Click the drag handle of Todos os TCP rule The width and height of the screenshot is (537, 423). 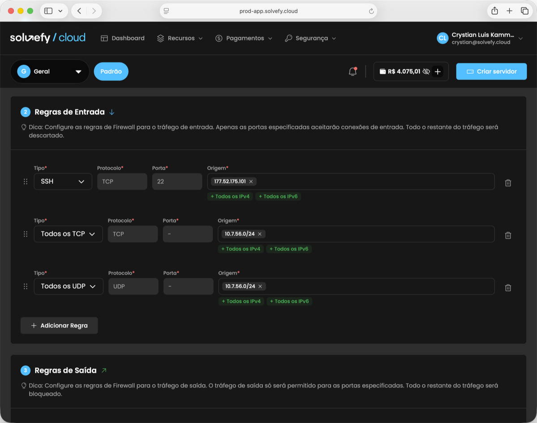coord(26,234)
